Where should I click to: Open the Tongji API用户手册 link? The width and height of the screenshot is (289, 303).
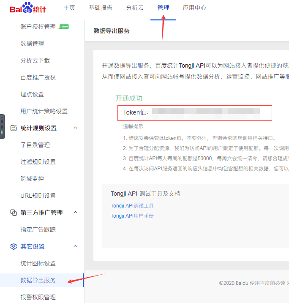[132, 216]
